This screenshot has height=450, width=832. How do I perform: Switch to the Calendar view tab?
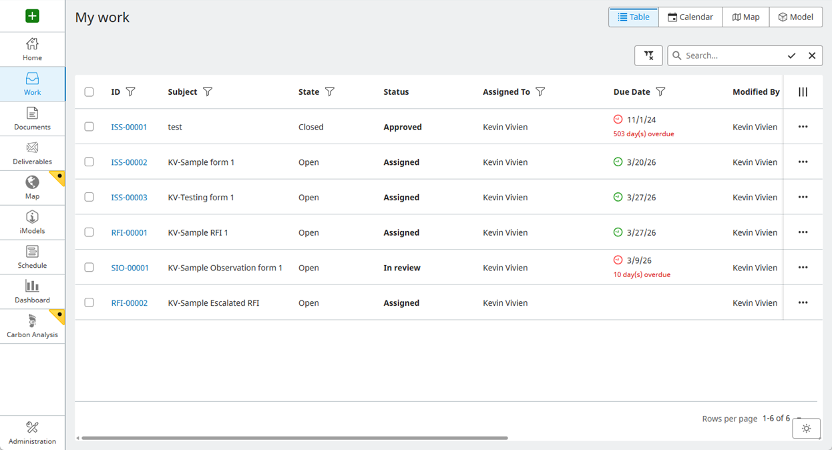[x=690, y=17]
